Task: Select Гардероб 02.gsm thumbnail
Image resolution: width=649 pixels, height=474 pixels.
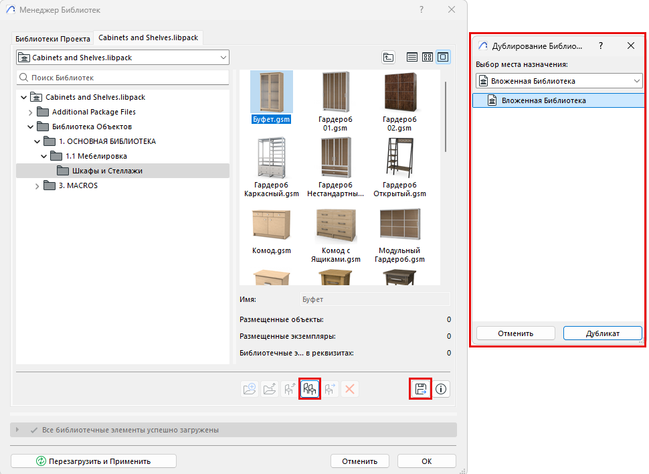Action: tap(399, 101)
